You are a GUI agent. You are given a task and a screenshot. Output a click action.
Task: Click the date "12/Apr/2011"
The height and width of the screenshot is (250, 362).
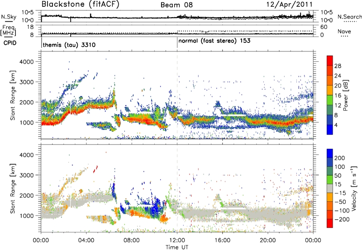tap(290, 5)
